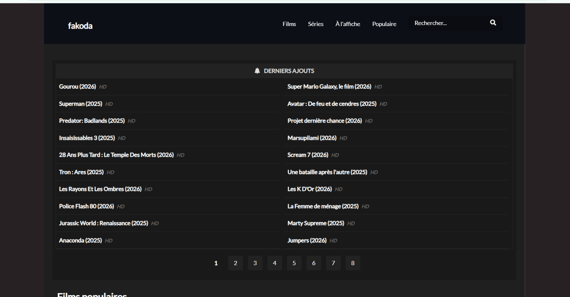The image size is (570, 297).
Task: Click the search magnifying glass icon
Action: (x=493, y=23)
